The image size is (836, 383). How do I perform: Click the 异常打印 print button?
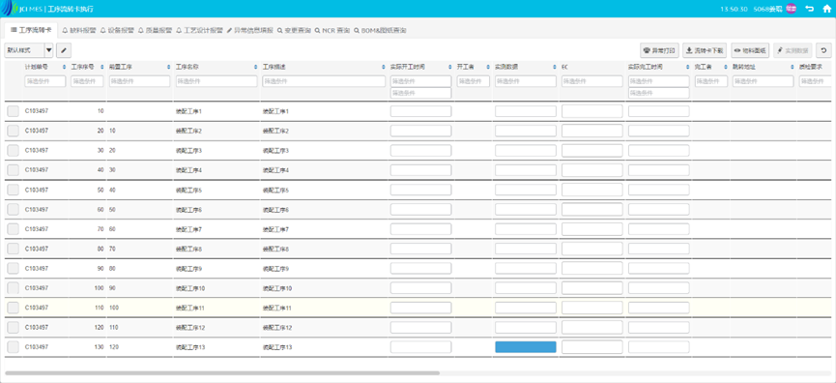[x=659, y=50]
